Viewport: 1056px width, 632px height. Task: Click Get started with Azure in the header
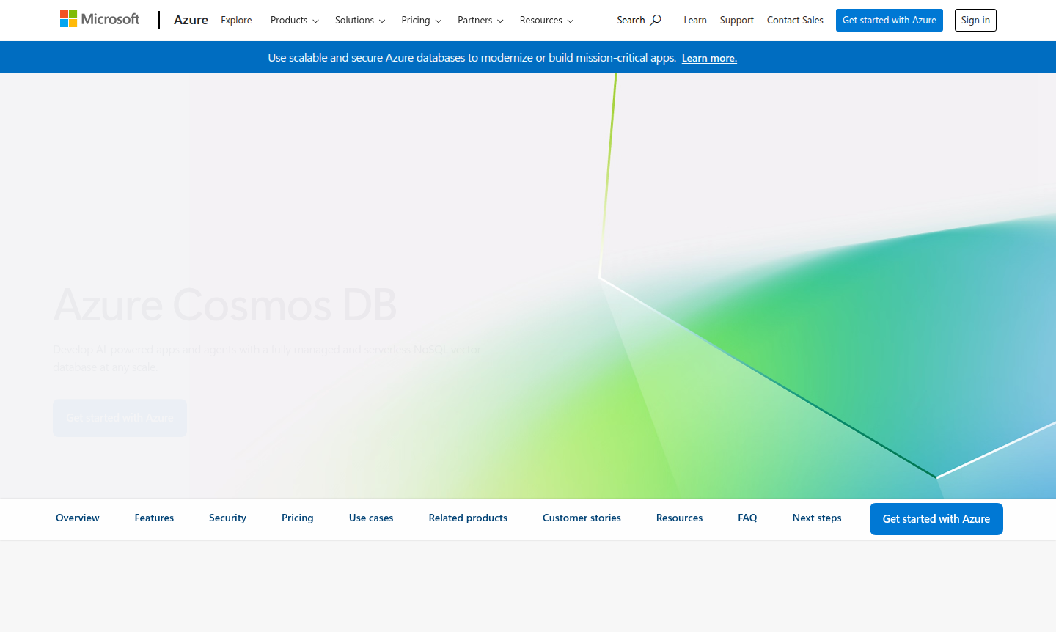pos(889,20)
